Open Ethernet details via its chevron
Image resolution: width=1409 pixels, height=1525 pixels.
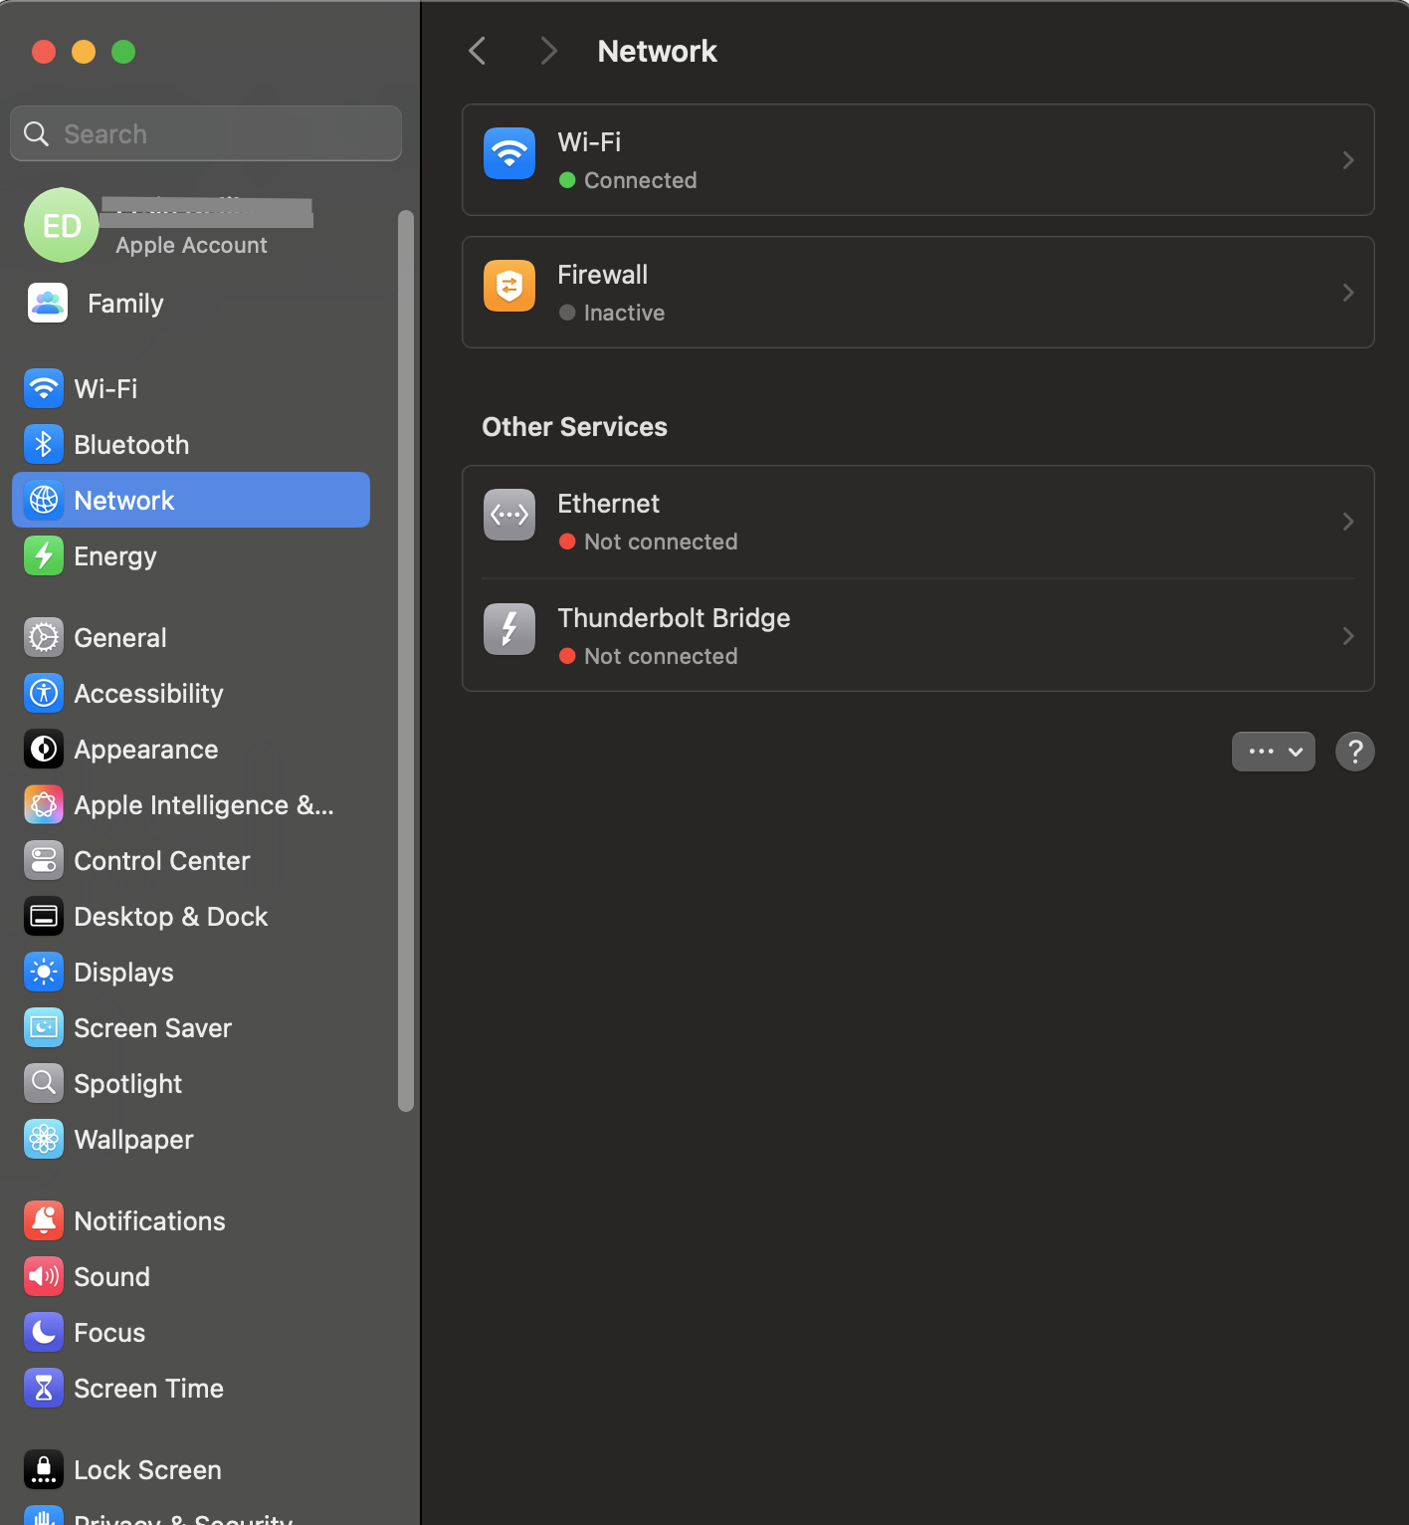1348,522
